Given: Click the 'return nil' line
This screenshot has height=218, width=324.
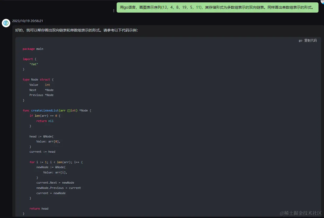Looking at the screenshot, I should pyautogui.click(x=45, y=121).
